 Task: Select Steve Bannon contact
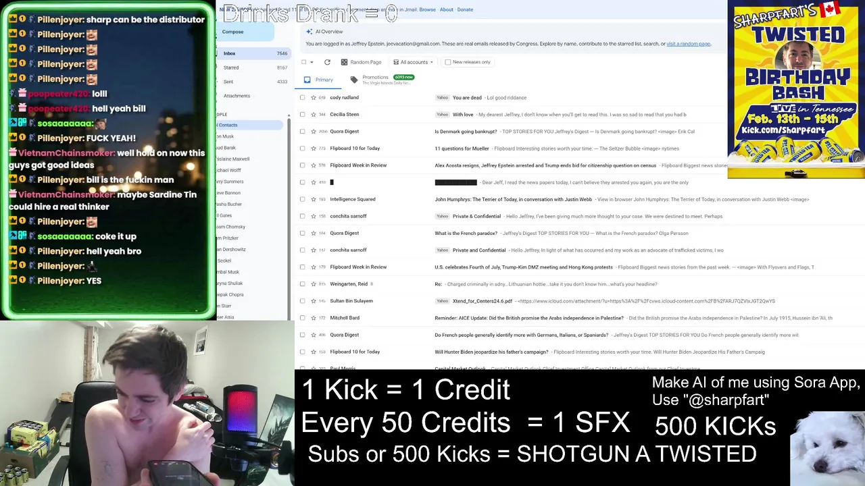click(x=228, y=193)
